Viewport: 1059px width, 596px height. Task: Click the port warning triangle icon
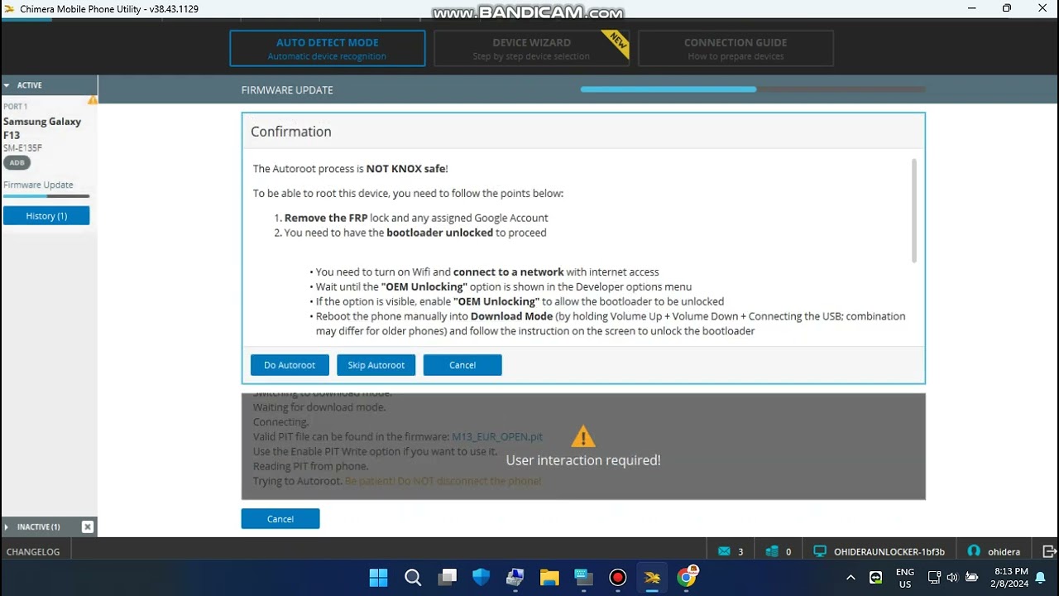point(93,100)
